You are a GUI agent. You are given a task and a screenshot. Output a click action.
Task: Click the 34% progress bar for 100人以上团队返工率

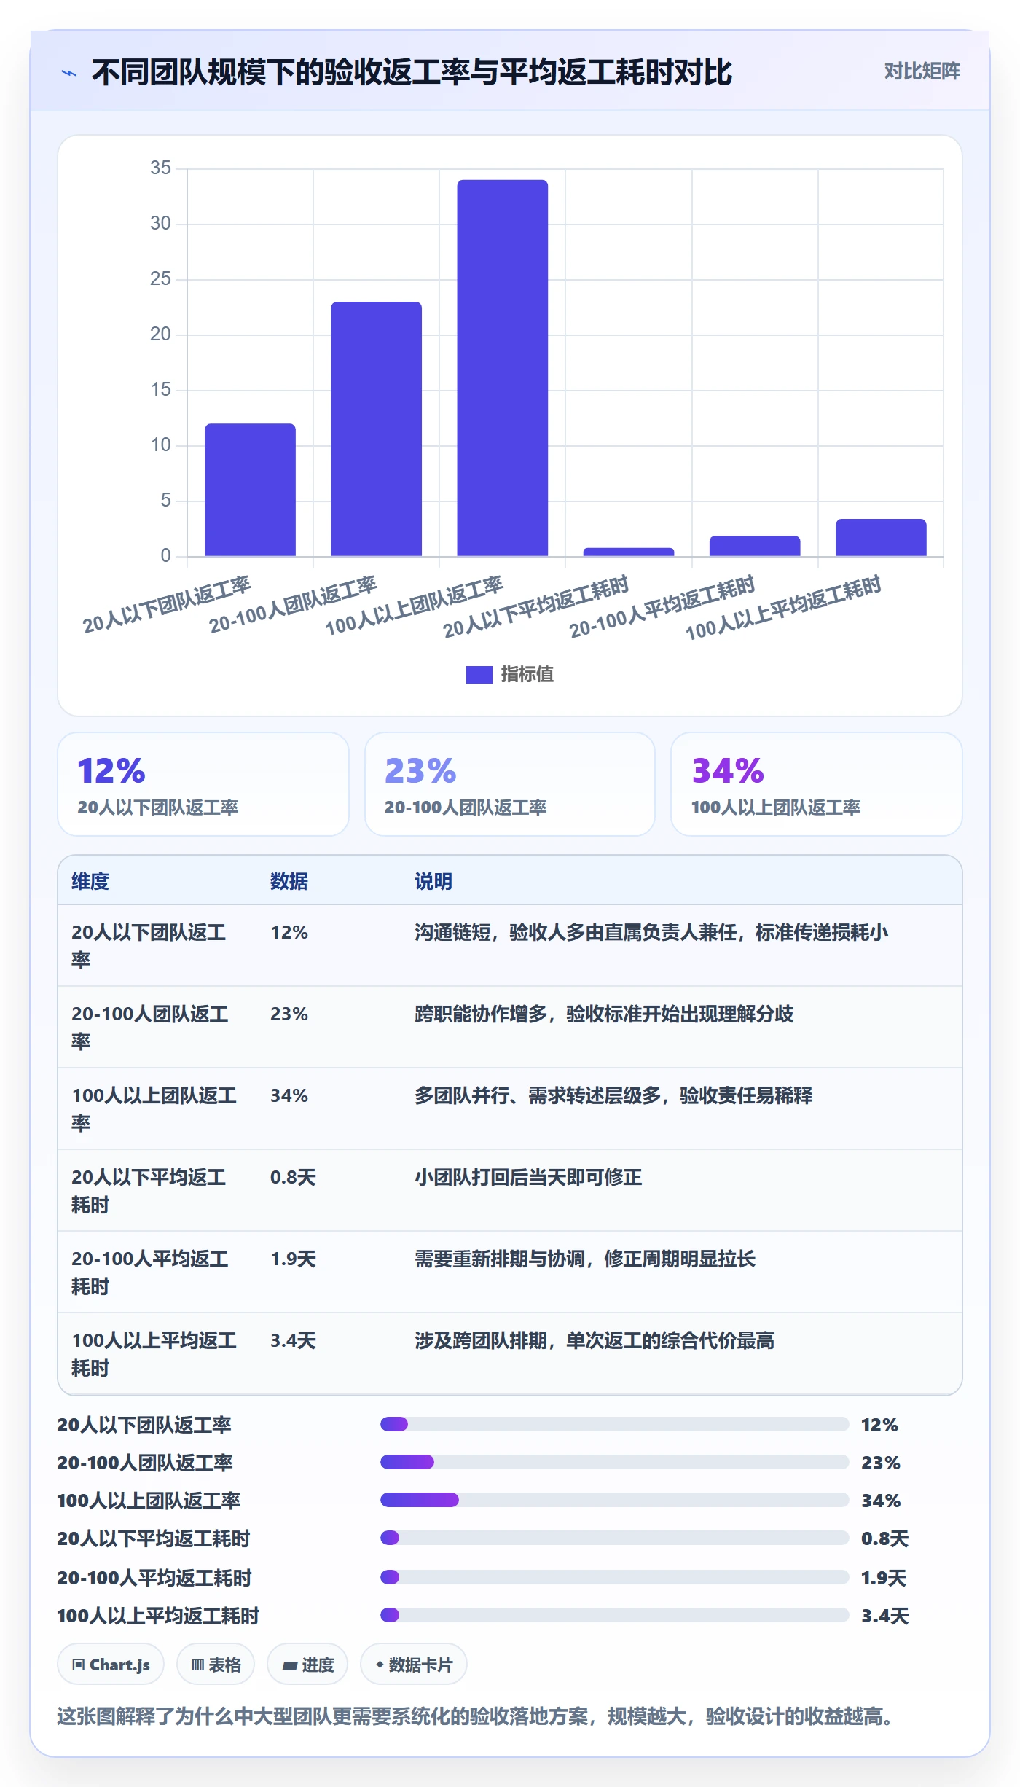[614, 1500]
